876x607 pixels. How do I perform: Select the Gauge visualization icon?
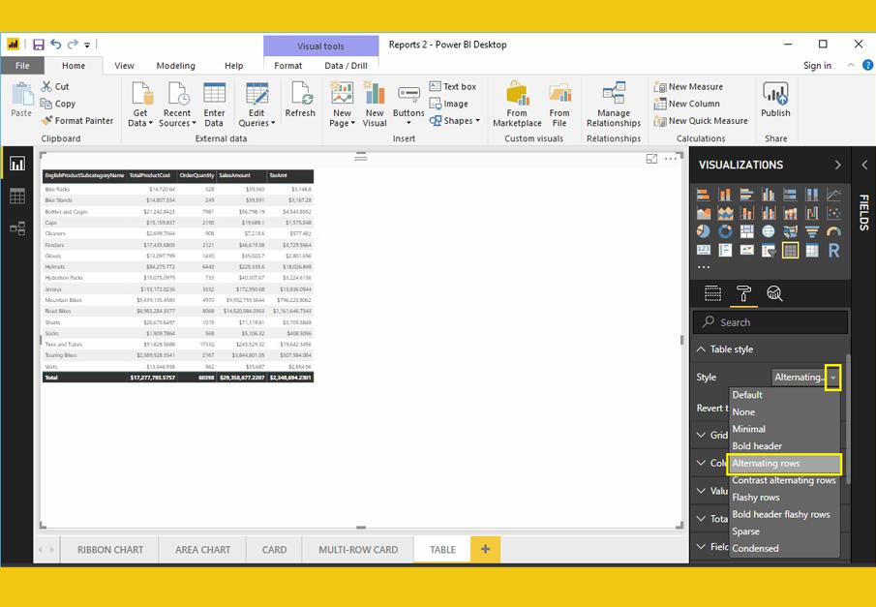pyautogui.click(x=833, y=231)
